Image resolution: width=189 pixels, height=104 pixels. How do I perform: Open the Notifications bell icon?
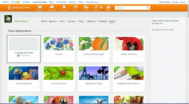tap(64, 7)
